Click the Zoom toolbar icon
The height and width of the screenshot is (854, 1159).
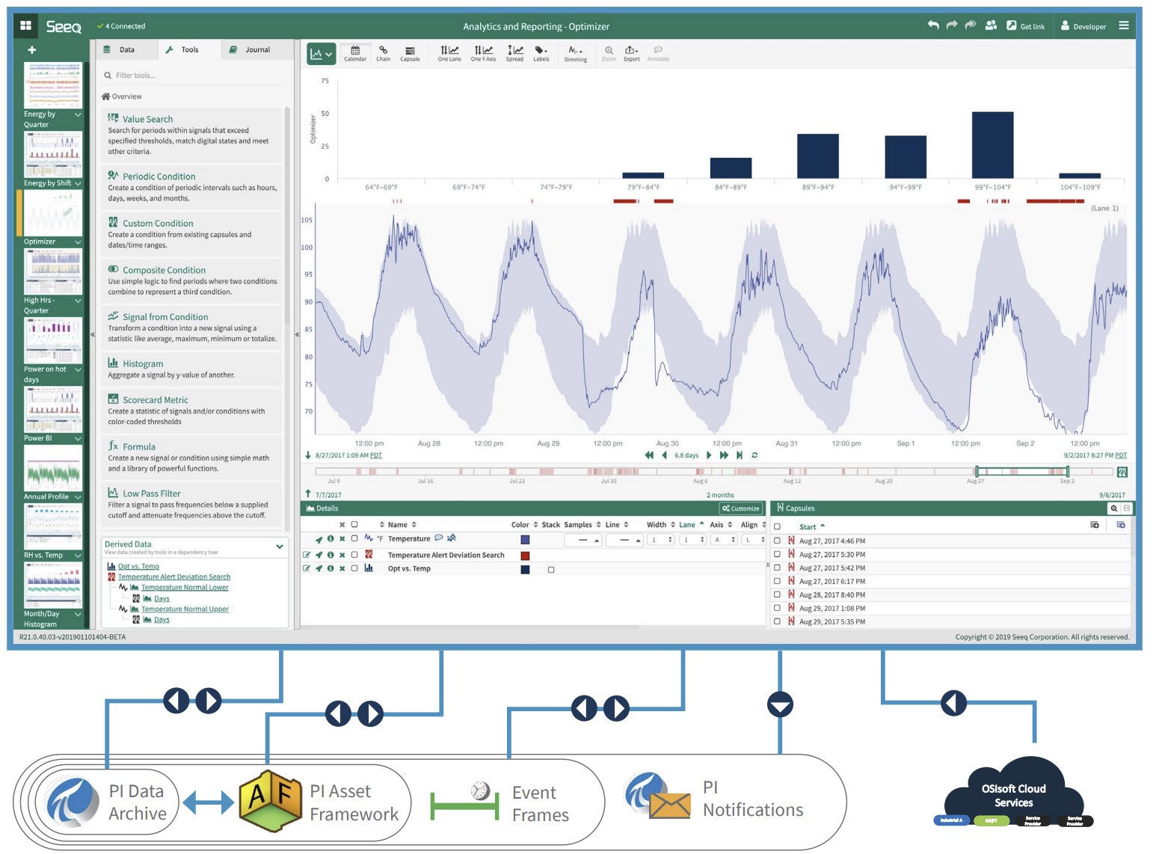point(609,53)
